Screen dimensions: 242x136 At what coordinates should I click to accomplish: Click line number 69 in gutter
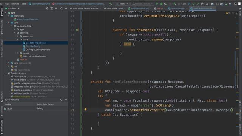click(72, 110)
